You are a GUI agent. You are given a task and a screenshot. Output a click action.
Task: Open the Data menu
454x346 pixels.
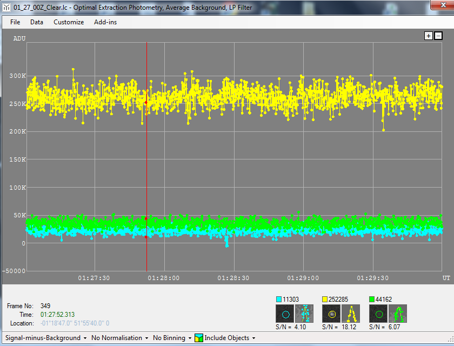point(37,22)
